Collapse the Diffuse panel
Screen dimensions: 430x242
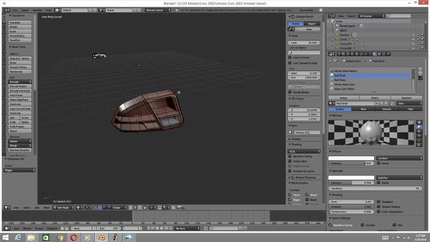335,151
